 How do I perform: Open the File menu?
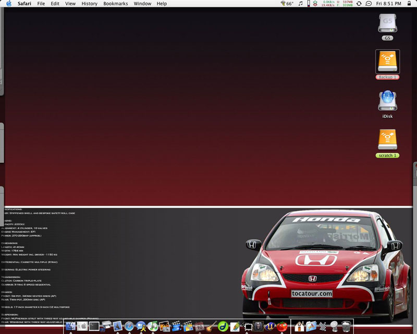click(41, 4)
